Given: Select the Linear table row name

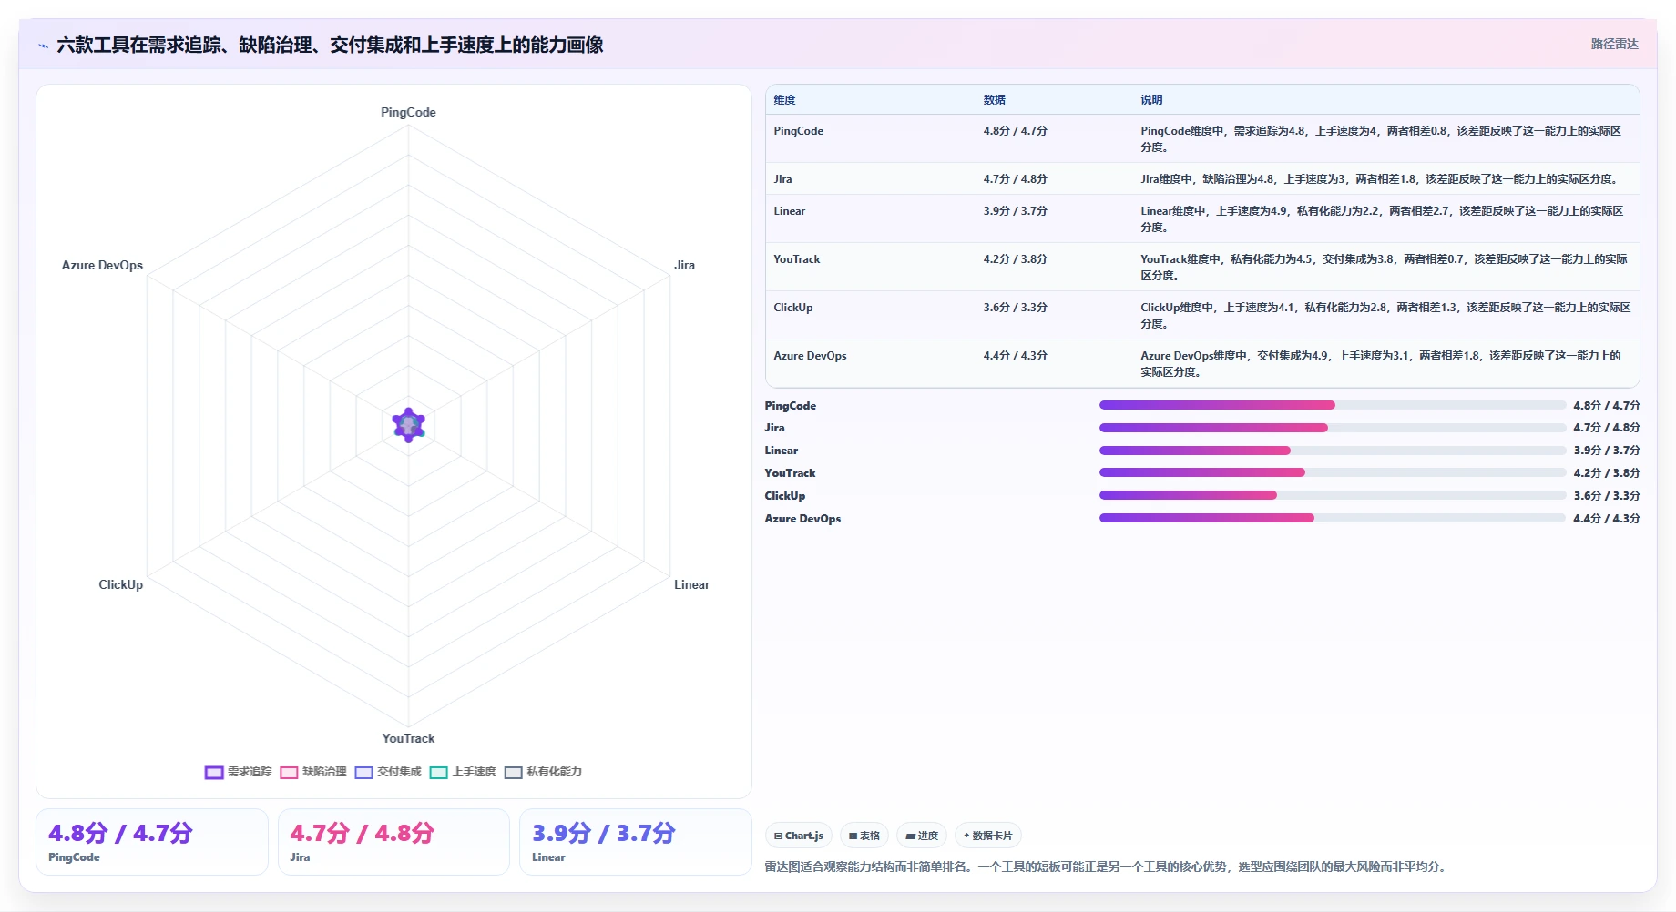Looking at the screenshot, I should click(789, 211).
